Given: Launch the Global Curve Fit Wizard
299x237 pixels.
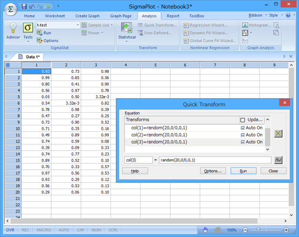Looking at the screenshot, I should click(x=209, y=41).
